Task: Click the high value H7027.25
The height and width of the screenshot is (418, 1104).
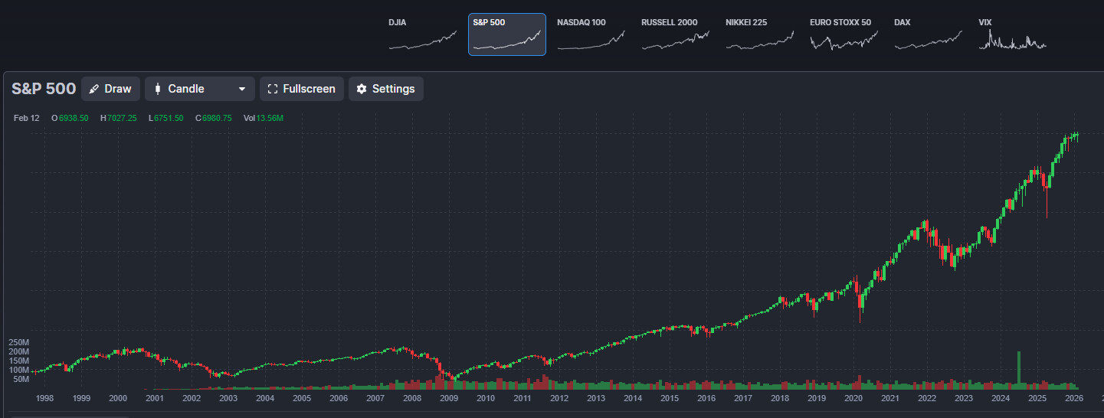Action: coord(119,118)
